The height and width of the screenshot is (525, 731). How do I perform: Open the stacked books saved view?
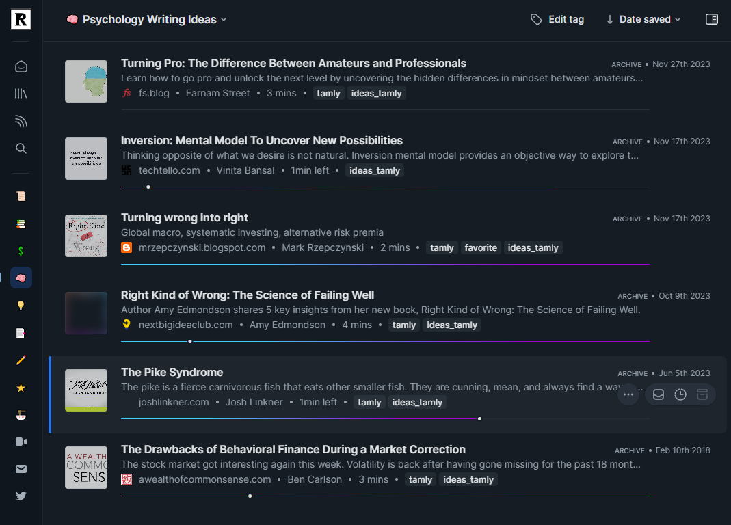pos(21,224)
